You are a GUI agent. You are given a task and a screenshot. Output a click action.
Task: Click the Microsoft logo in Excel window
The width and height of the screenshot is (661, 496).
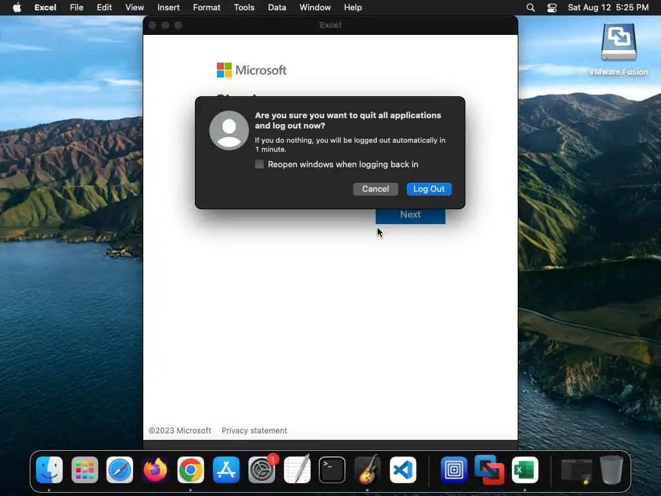click(x=252, y=70)
